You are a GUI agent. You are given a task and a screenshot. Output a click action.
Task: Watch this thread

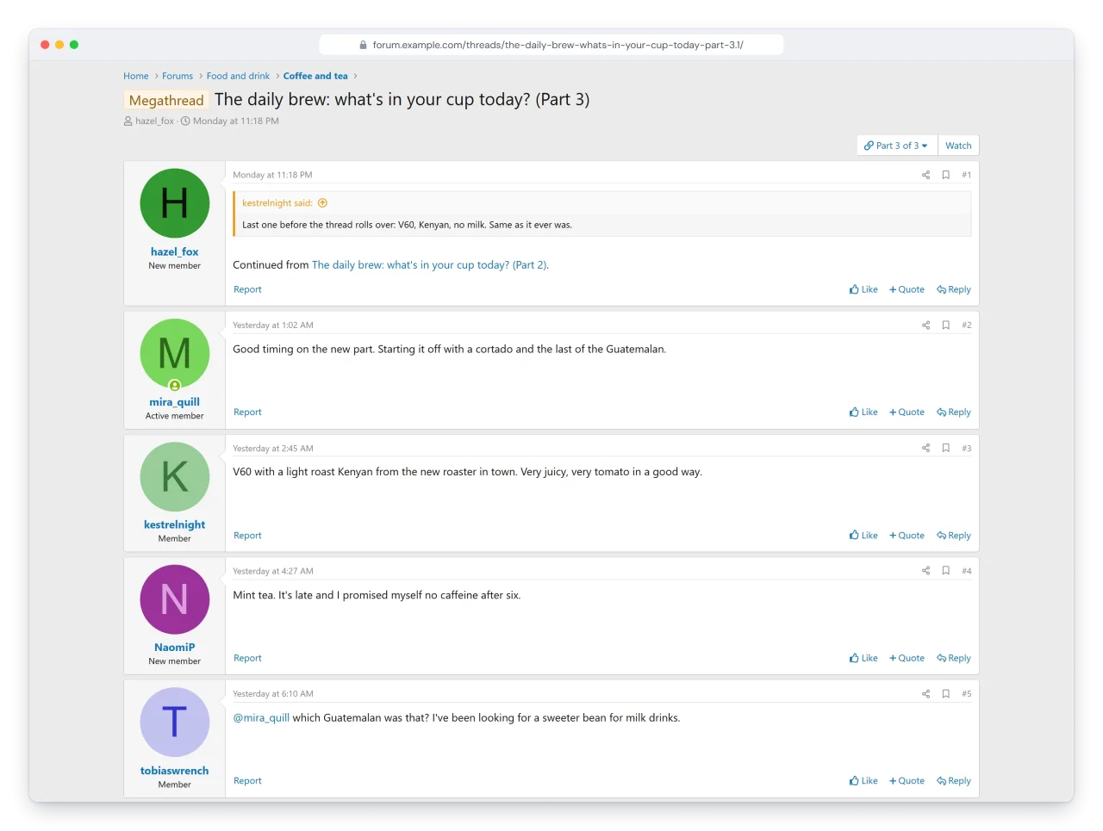point(958,146)
